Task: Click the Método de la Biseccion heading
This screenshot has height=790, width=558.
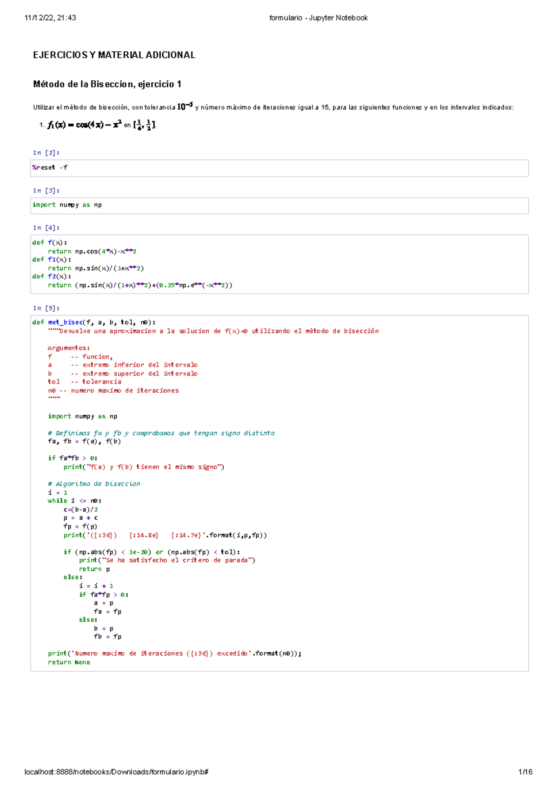Action: pyautogui.click(x=107, y=84)
